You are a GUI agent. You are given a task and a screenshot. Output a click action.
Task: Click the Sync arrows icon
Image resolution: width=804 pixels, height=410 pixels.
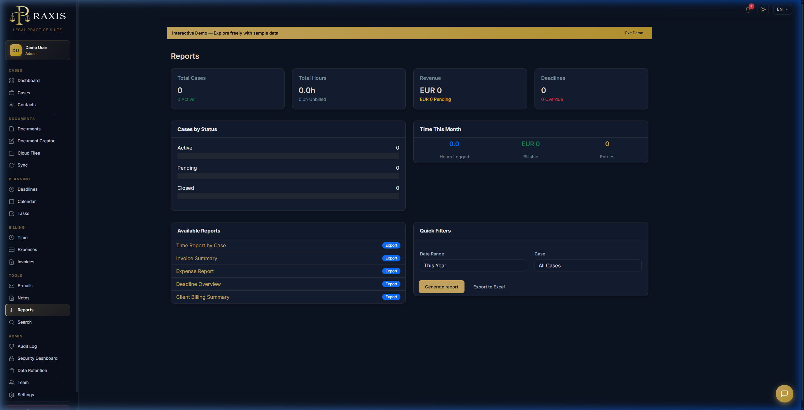coord(12,165)
